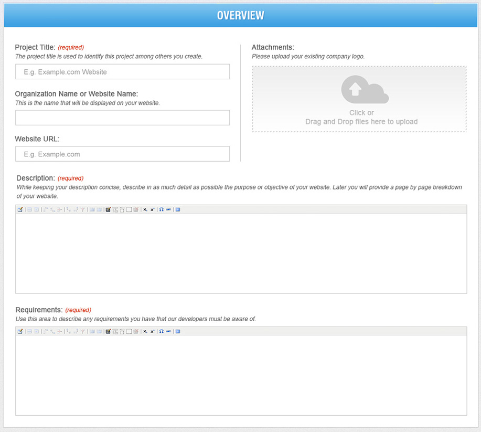481x432 pixels.
Task: Insert special character omega in Requirements editor
Action: tap(162, 331)
